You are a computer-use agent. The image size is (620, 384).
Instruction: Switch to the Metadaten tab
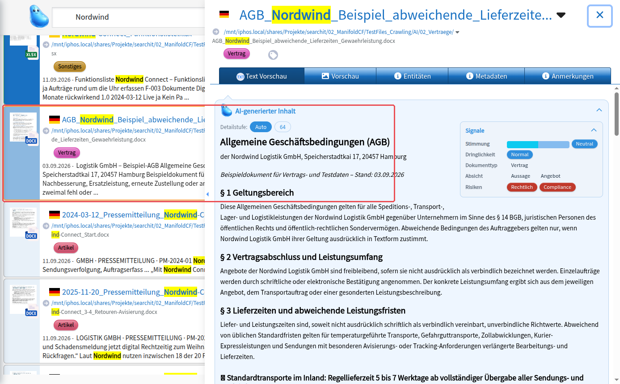click(486, 76)
